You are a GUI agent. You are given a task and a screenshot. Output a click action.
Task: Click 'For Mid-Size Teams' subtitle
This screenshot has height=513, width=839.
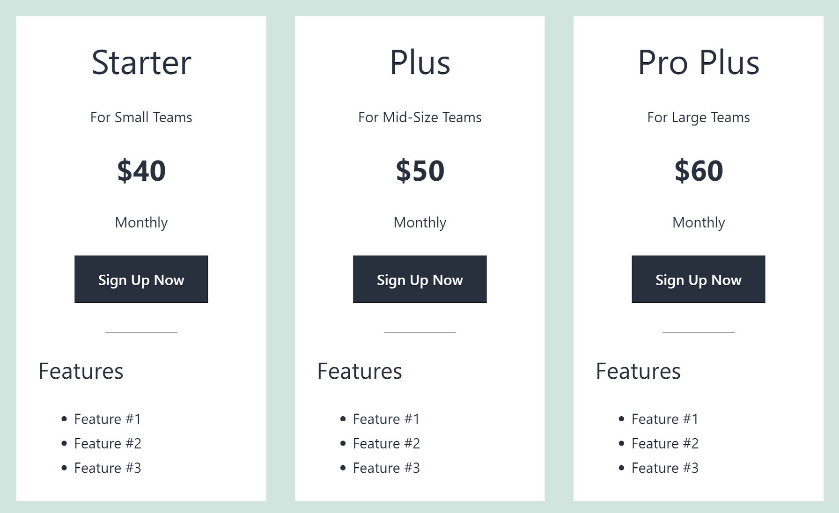click(419, 117)
